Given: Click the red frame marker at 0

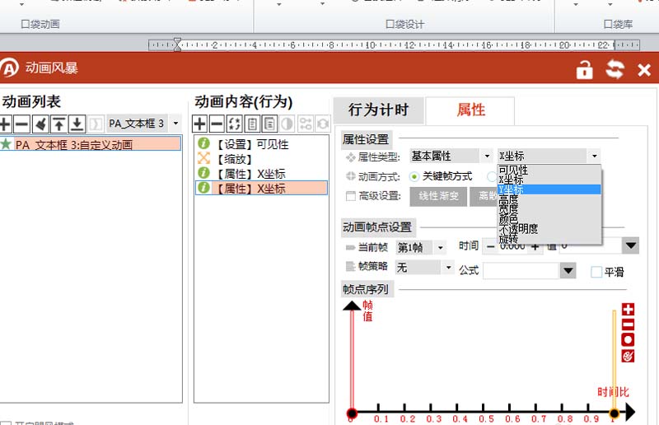Looking at the screenshot, I should point(352,413).
